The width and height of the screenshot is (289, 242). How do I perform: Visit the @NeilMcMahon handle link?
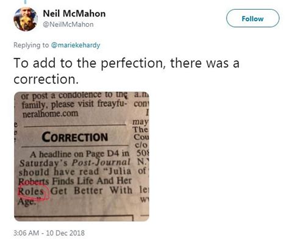[x=68, y=24]
